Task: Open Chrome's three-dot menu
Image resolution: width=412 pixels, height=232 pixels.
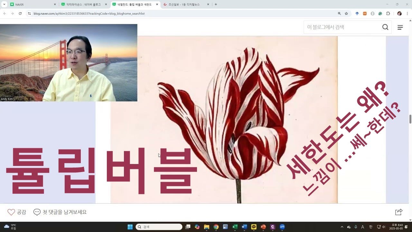Action: click(x=407, y=14)
